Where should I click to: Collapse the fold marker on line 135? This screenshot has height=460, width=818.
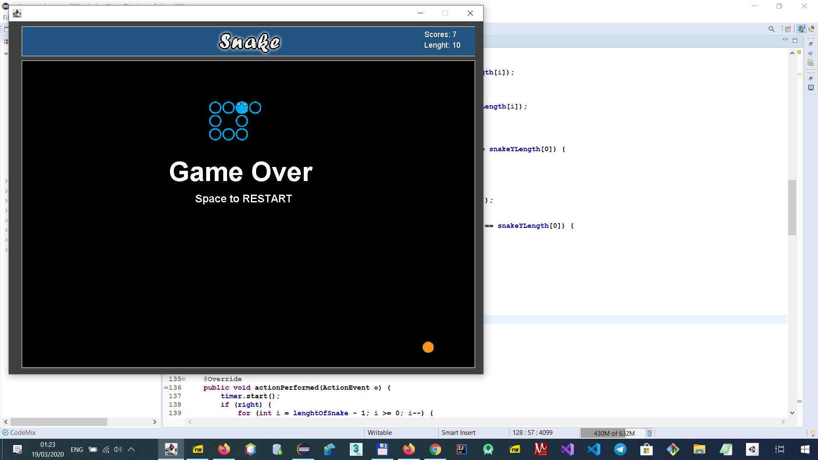[x=184, y=379]
